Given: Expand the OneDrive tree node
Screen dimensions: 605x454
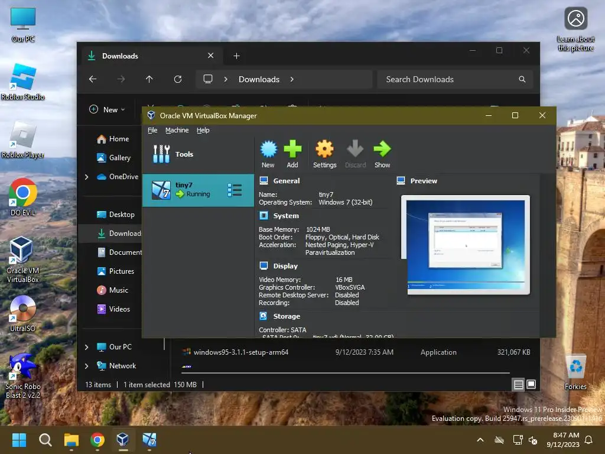Looking at the screenshot, I should coord(87,177).
